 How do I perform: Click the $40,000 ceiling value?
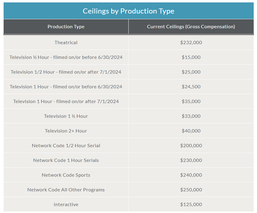[x=191, y=131]
